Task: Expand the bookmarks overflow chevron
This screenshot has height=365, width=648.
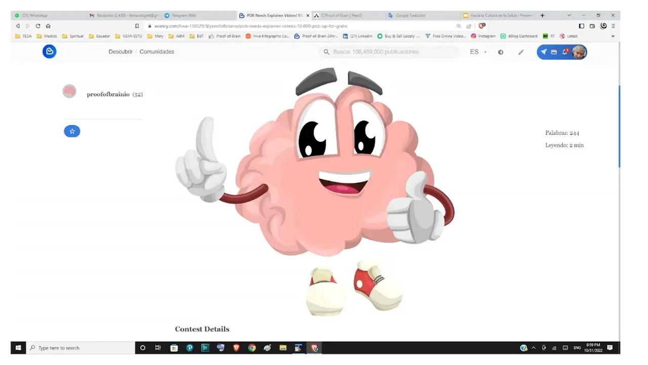Action: point(613,36)
